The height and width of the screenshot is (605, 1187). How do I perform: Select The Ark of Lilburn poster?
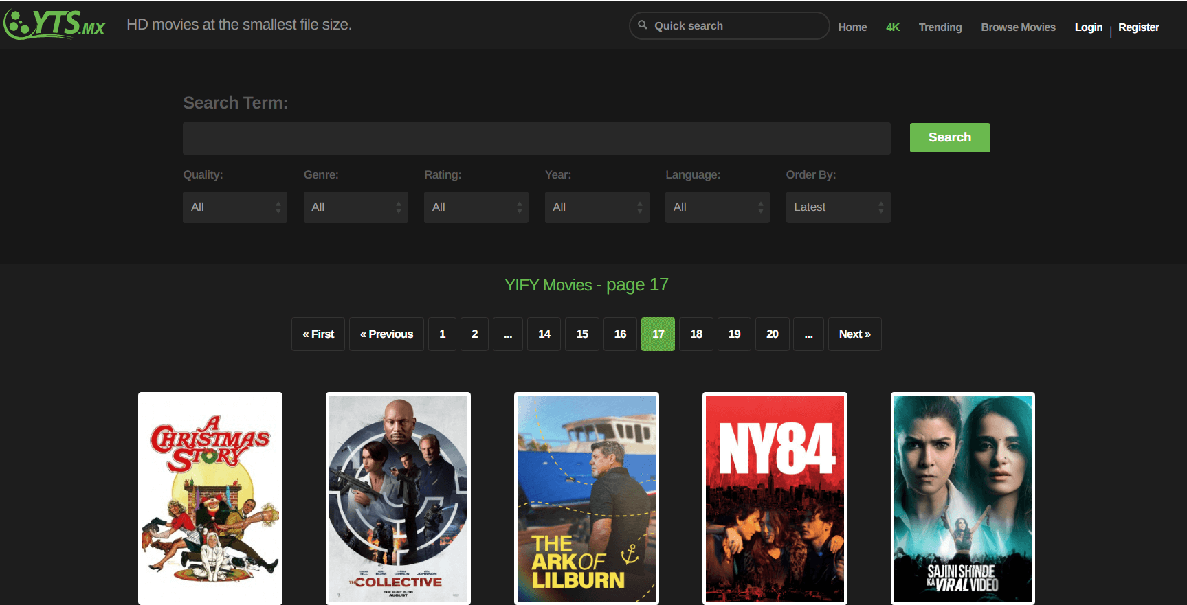pyautogui.click(x=586, y=498)
